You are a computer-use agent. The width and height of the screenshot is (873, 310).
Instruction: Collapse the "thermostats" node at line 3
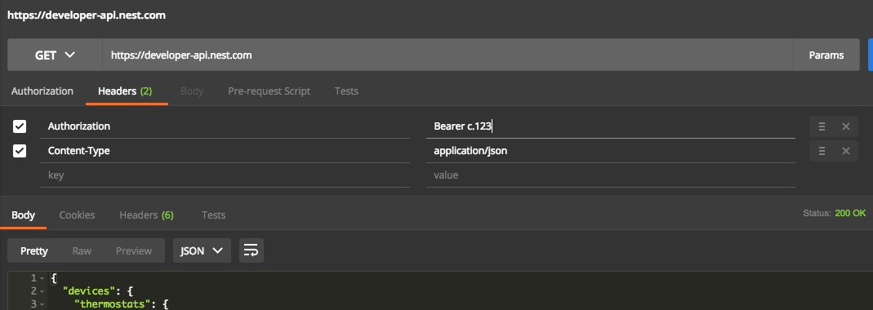click(42, 304)
